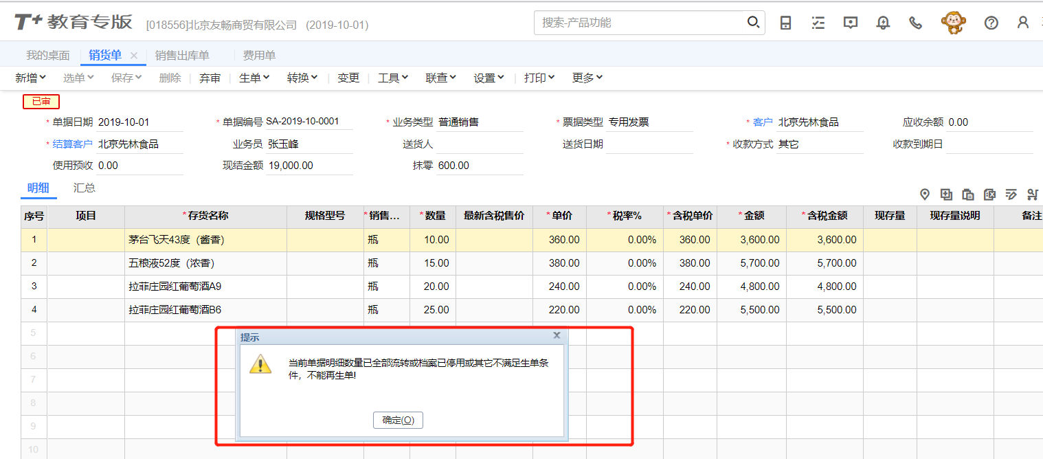Click the yellow warning triangle icon in the dialog
Viewport: 1043px width, 459px height.
[260, 363]
